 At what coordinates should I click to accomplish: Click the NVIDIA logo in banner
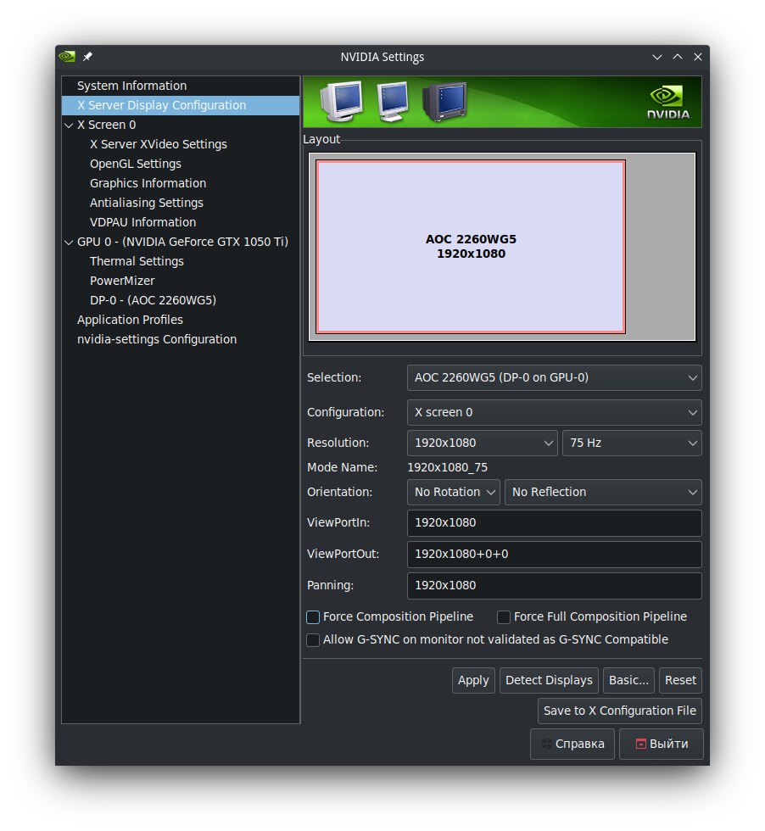click(x=668, y=103)
